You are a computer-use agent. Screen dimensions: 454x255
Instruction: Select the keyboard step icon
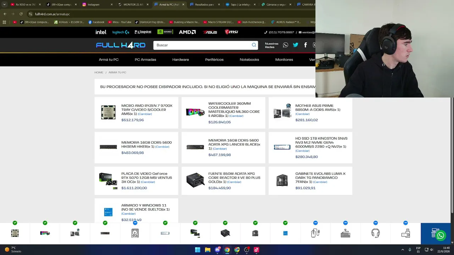pyautogui.click(x=345, y=233)
